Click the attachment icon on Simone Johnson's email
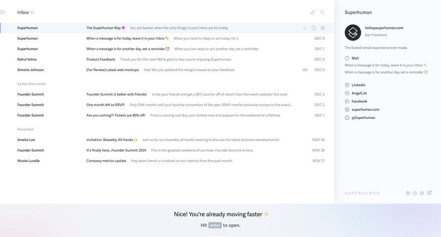441x237 pixels. coord(305,70)
